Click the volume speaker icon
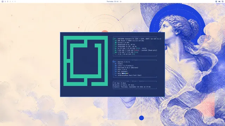Image resolution: width=225 pixels, height=126 pixels. pos(219,1)
